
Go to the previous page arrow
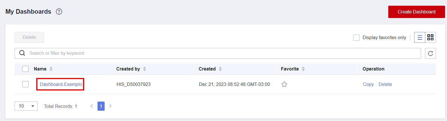(92, 106)
